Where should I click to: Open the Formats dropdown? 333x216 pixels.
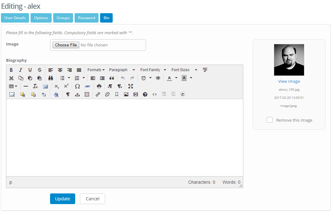[x=96, y=70]
